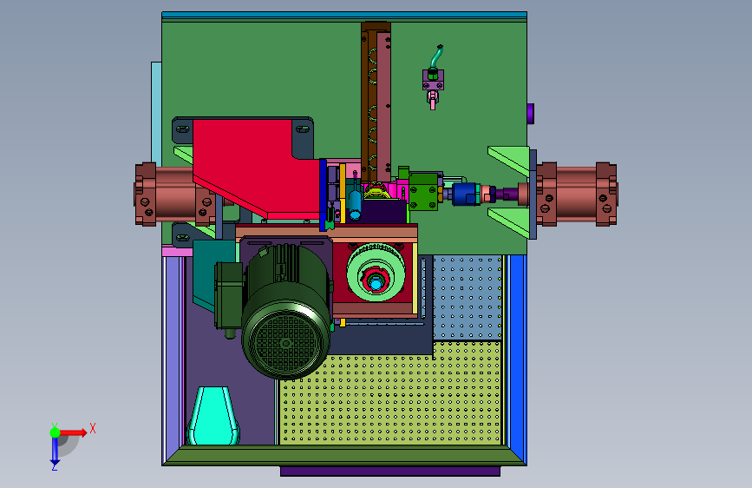Select the motor's side junction box
Viewport: 752px width, 488px height.
pos(228,295)
